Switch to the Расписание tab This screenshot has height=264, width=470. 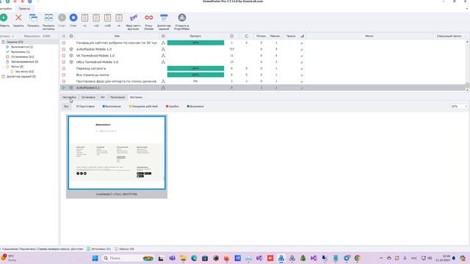117,98
